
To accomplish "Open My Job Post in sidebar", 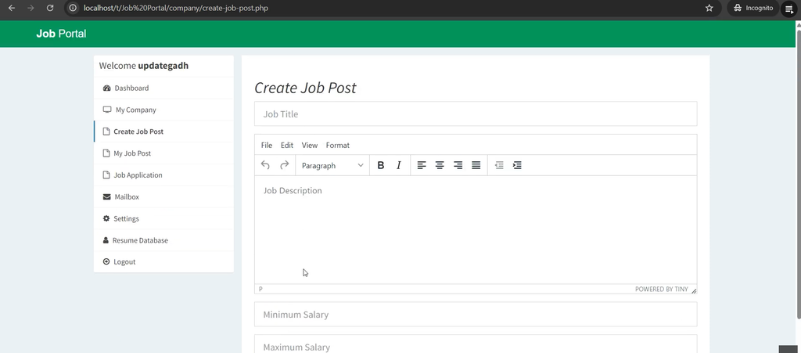I will (x=164, y=153).
